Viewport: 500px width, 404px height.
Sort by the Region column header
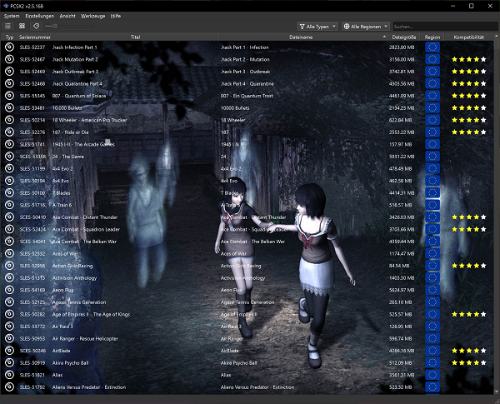tap(432, 37)
